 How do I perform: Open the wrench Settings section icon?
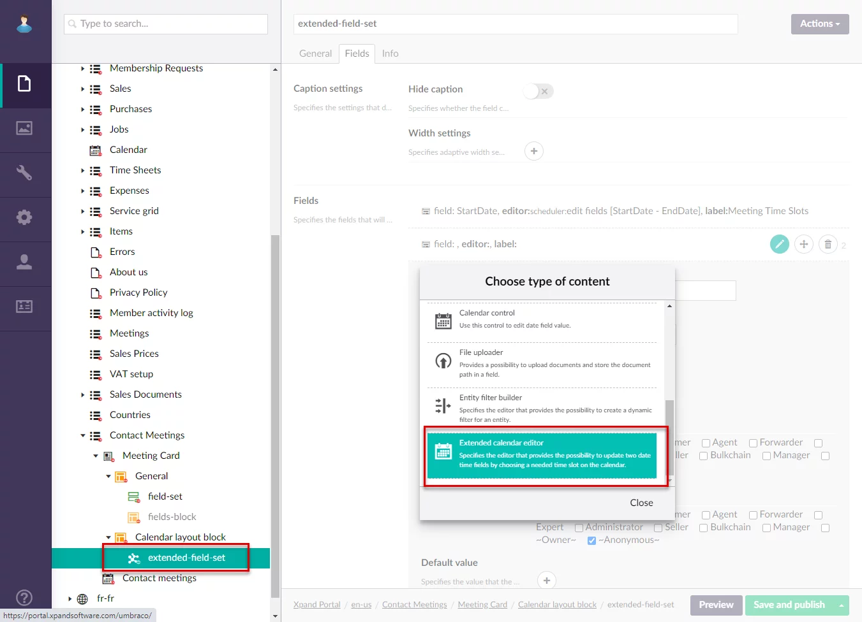pos(24,173)
